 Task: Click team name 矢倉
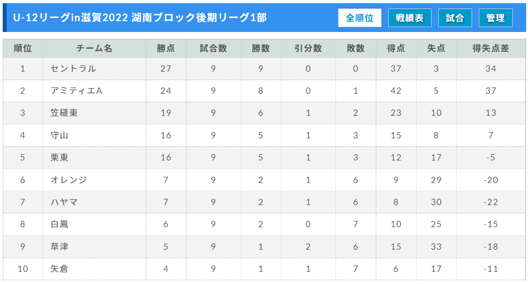(59, 269)
